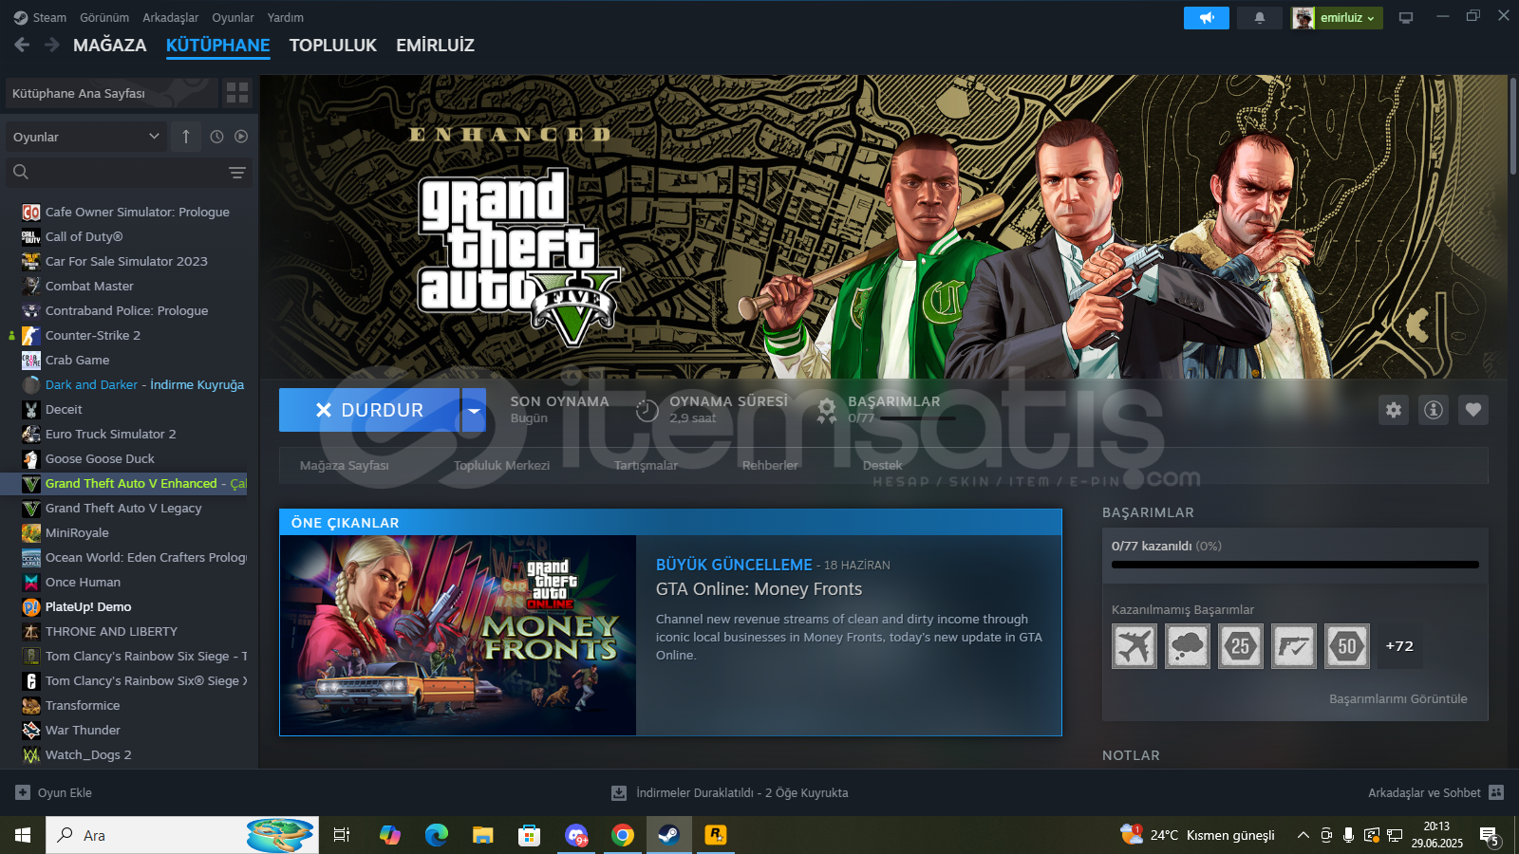The image size is (1519, 854).
Task: Go back with the left arrow
Action: pos(22,45)
